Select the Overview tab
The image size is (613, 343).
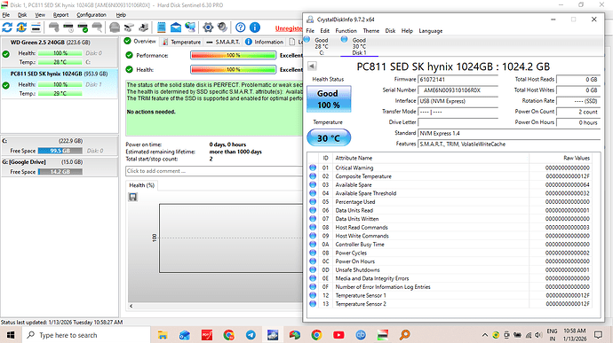pos(140,42)
